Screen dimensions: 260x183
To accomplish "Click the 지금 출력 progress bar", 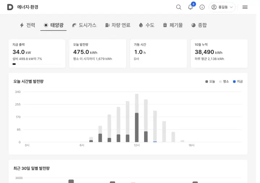I will point(37,64).
